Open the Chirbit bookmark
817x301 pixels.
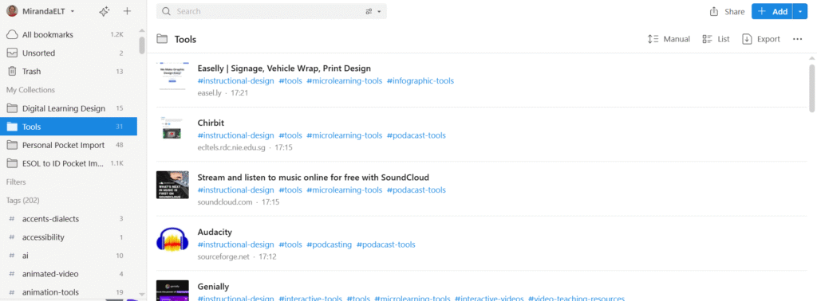(211, 123)
